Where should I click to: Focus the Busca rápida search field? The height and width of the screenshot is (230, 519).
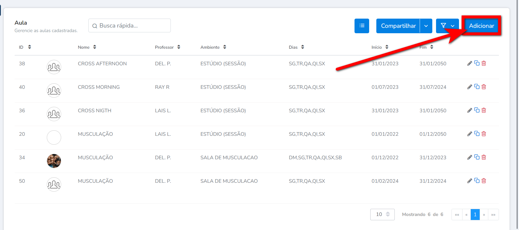130,25
